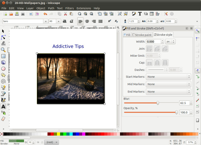This screenshot has height=145, width=201.
Task: Pick the yellow palette swatch
Action: point(58,134)
